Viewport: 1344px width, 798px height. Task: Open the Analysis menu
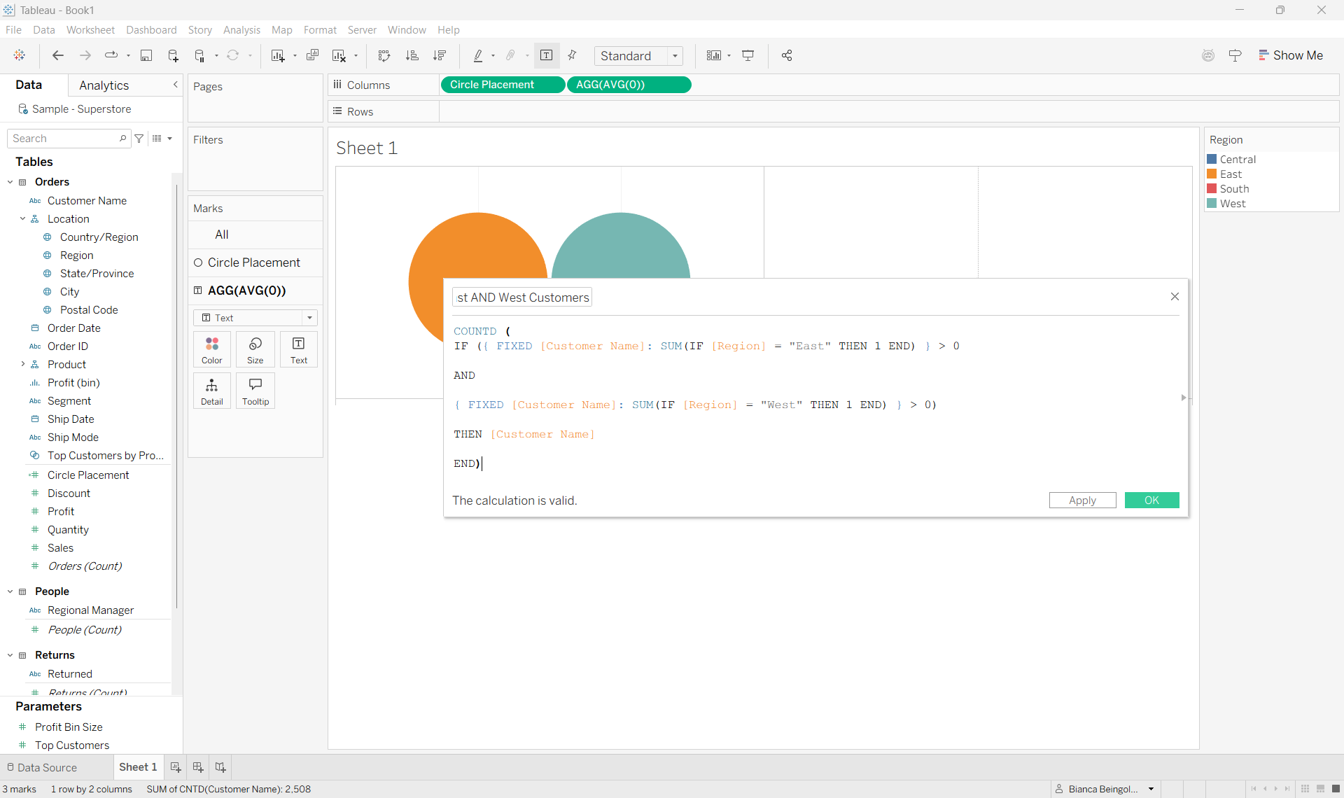pyautogui.click(x=241, y=30)
